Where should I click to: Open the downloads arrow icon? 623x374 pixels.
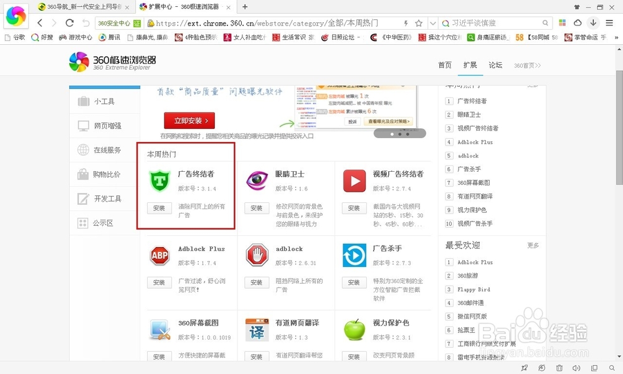pos(593,23)
